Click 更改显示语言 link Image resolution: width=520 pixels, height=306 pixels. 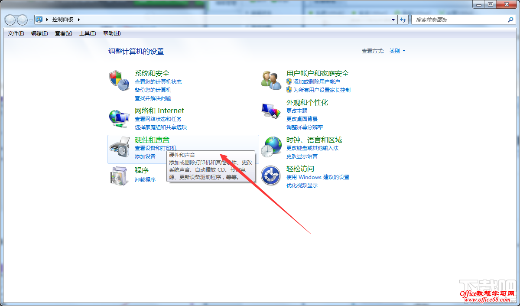click(x=302, y=156)
